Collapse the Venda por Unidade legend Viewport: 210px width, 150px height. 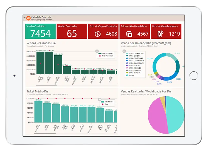click(124, 51)
